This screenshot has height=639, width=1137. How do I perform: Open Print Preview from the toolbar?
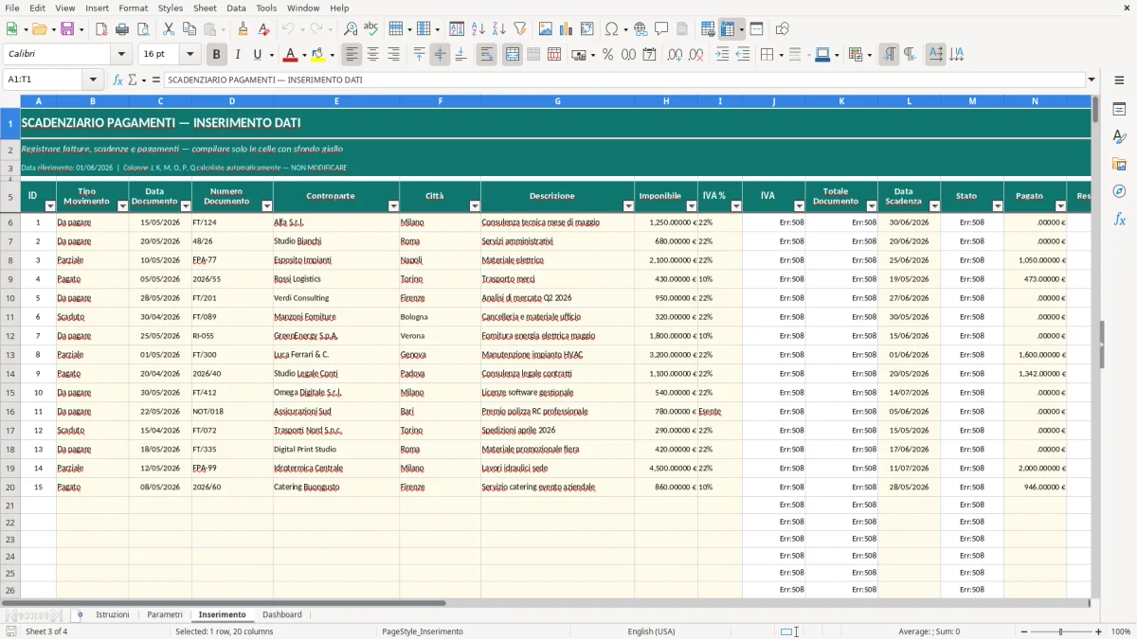point(143,29)
